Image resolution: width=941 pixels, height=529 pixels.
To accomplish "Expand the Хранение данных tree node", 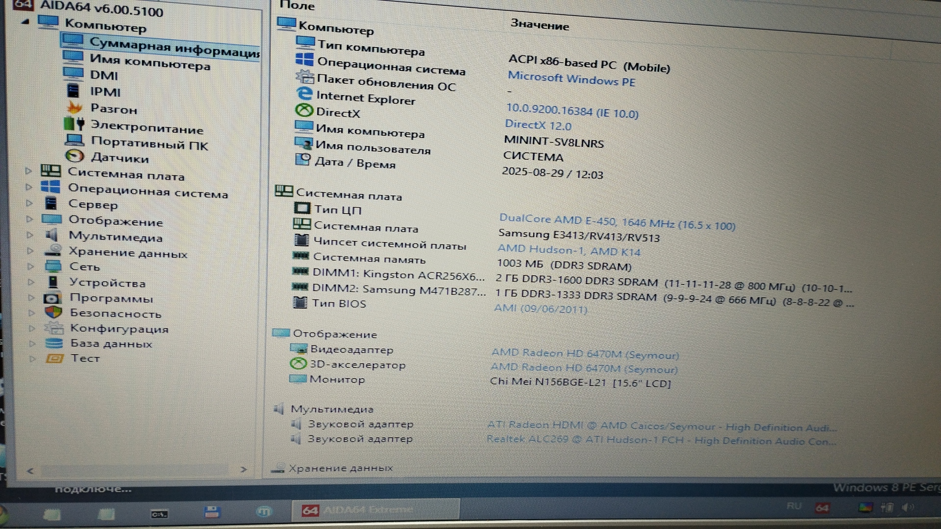I will pyautogui.click(x=30, y=251).
